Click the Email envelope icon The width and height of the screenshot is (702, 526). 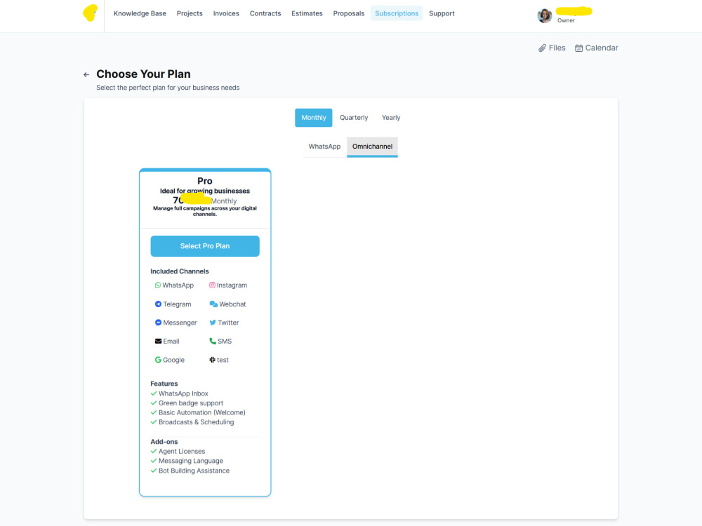click(x=158, y=342)
